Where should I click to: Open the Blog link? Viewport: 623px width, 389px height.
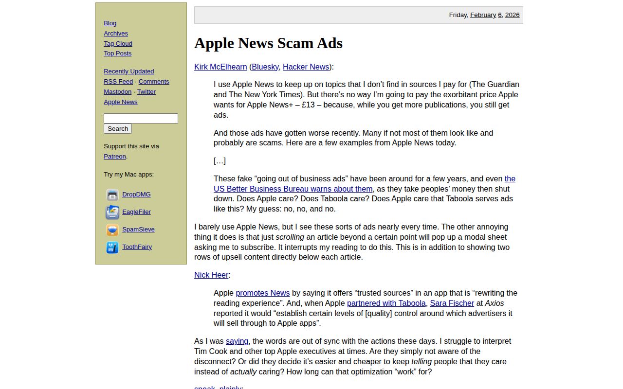(110, 23)
